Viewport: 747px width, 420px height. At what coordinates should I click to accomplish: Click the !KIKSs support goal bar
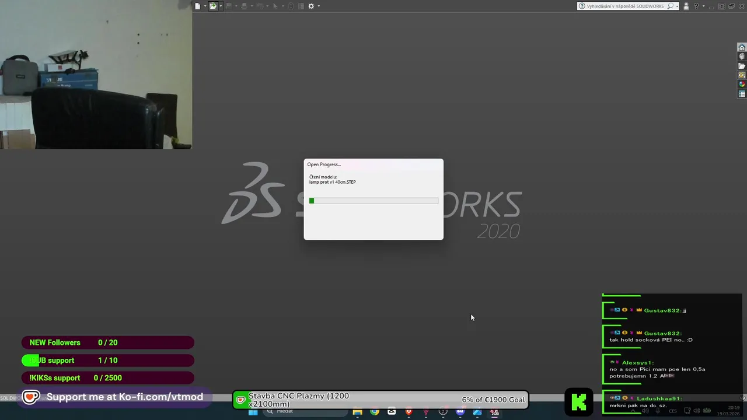pyautogui.click(x=108, y=378)
